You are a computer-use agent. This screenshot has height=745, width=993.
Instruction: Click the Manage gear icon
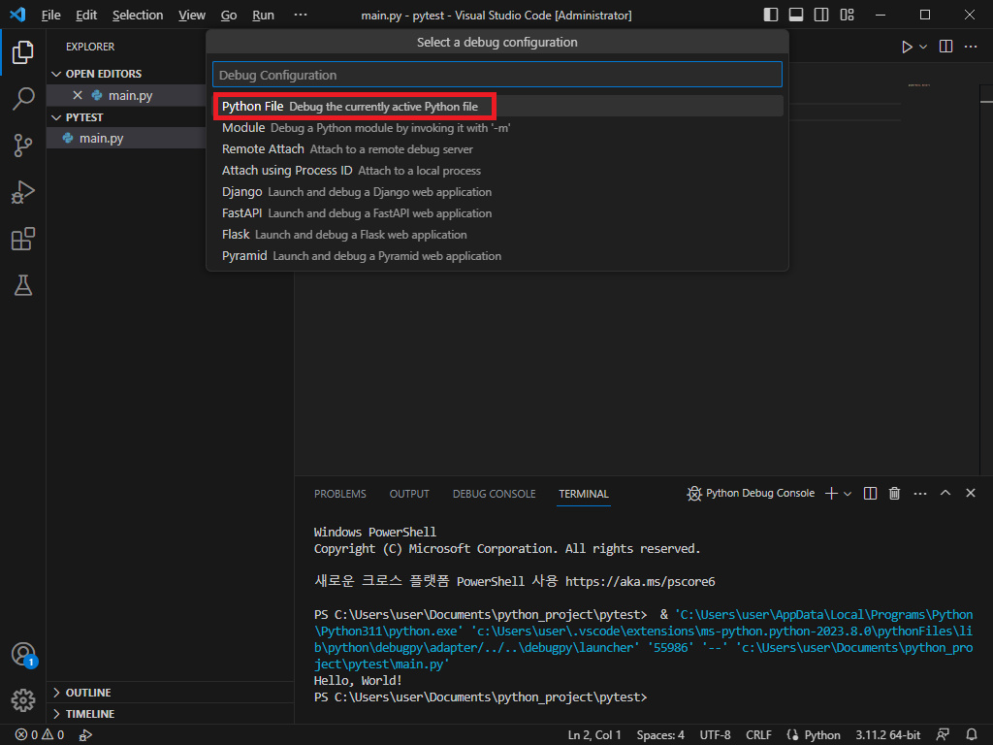tap(23, 699)
